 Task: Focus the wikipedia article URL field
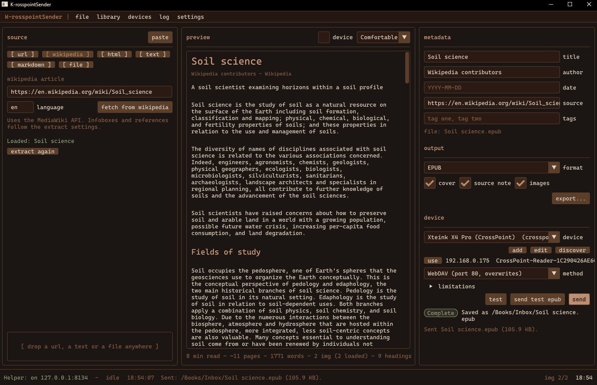[x=90, y=92]
